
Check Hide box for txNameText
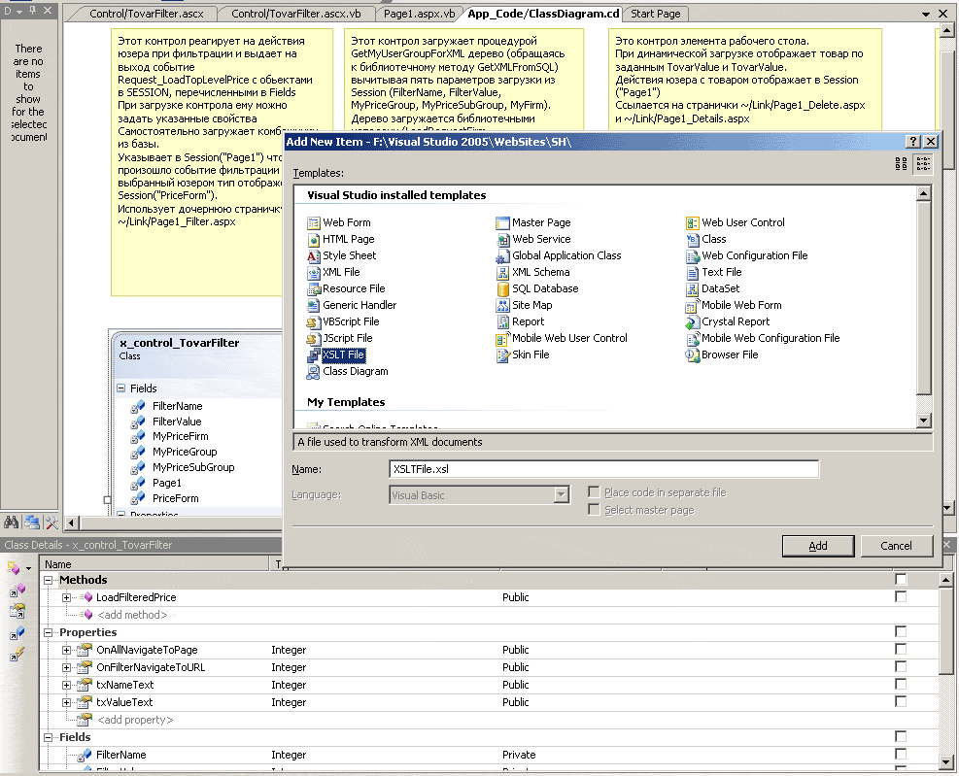[x=901, y=684]
